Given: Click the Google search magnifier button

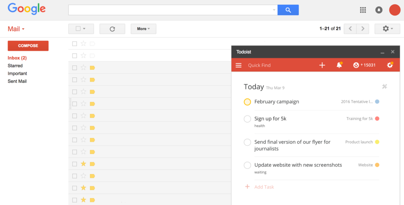Looking at the screenshot, I should coord(288,10).
